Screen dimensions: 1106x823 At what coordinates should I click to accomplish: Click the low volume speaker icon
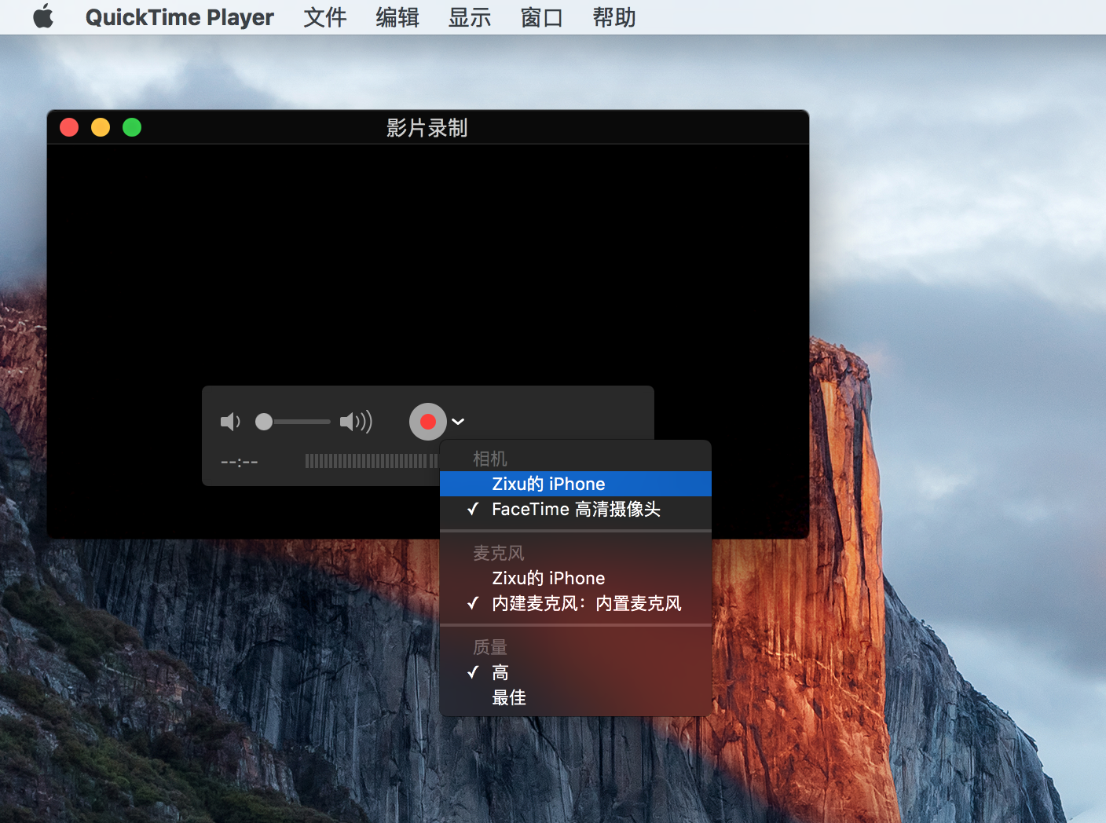click(230, 422)
